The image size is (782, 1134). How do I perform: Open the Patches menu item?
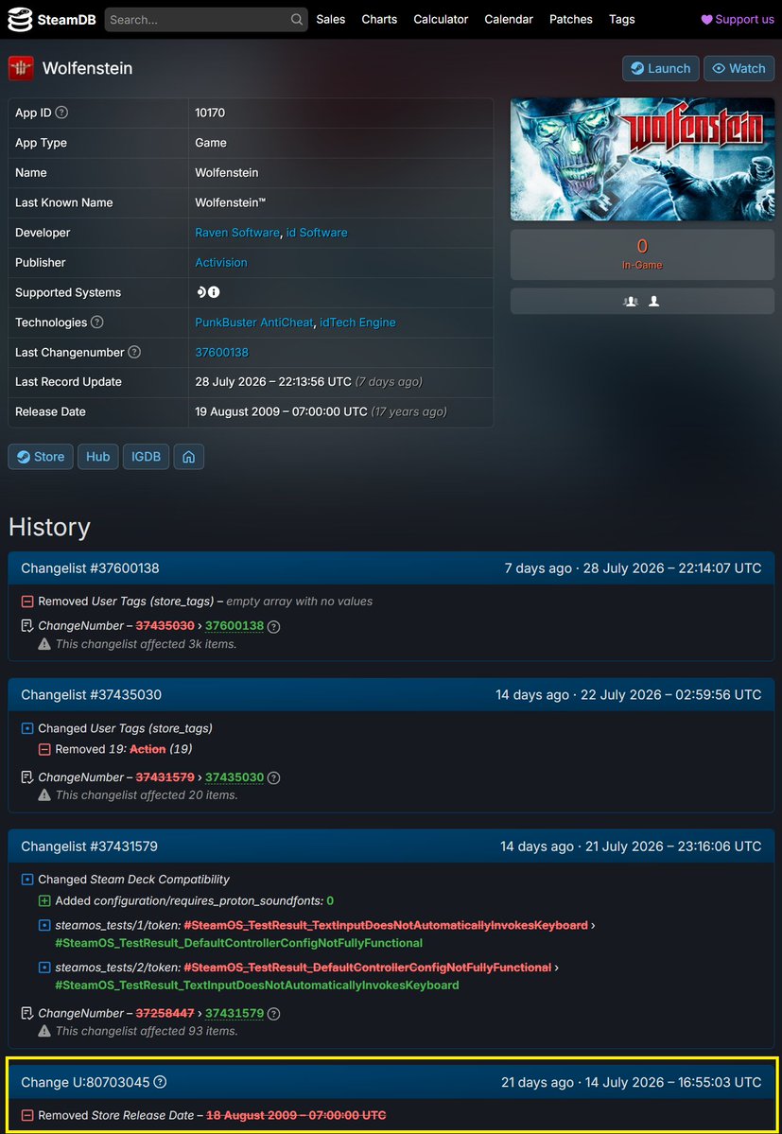[571, 20]
